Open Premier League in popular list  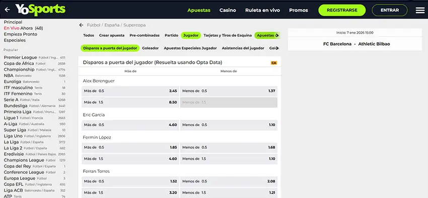click(x=34, y=57)
